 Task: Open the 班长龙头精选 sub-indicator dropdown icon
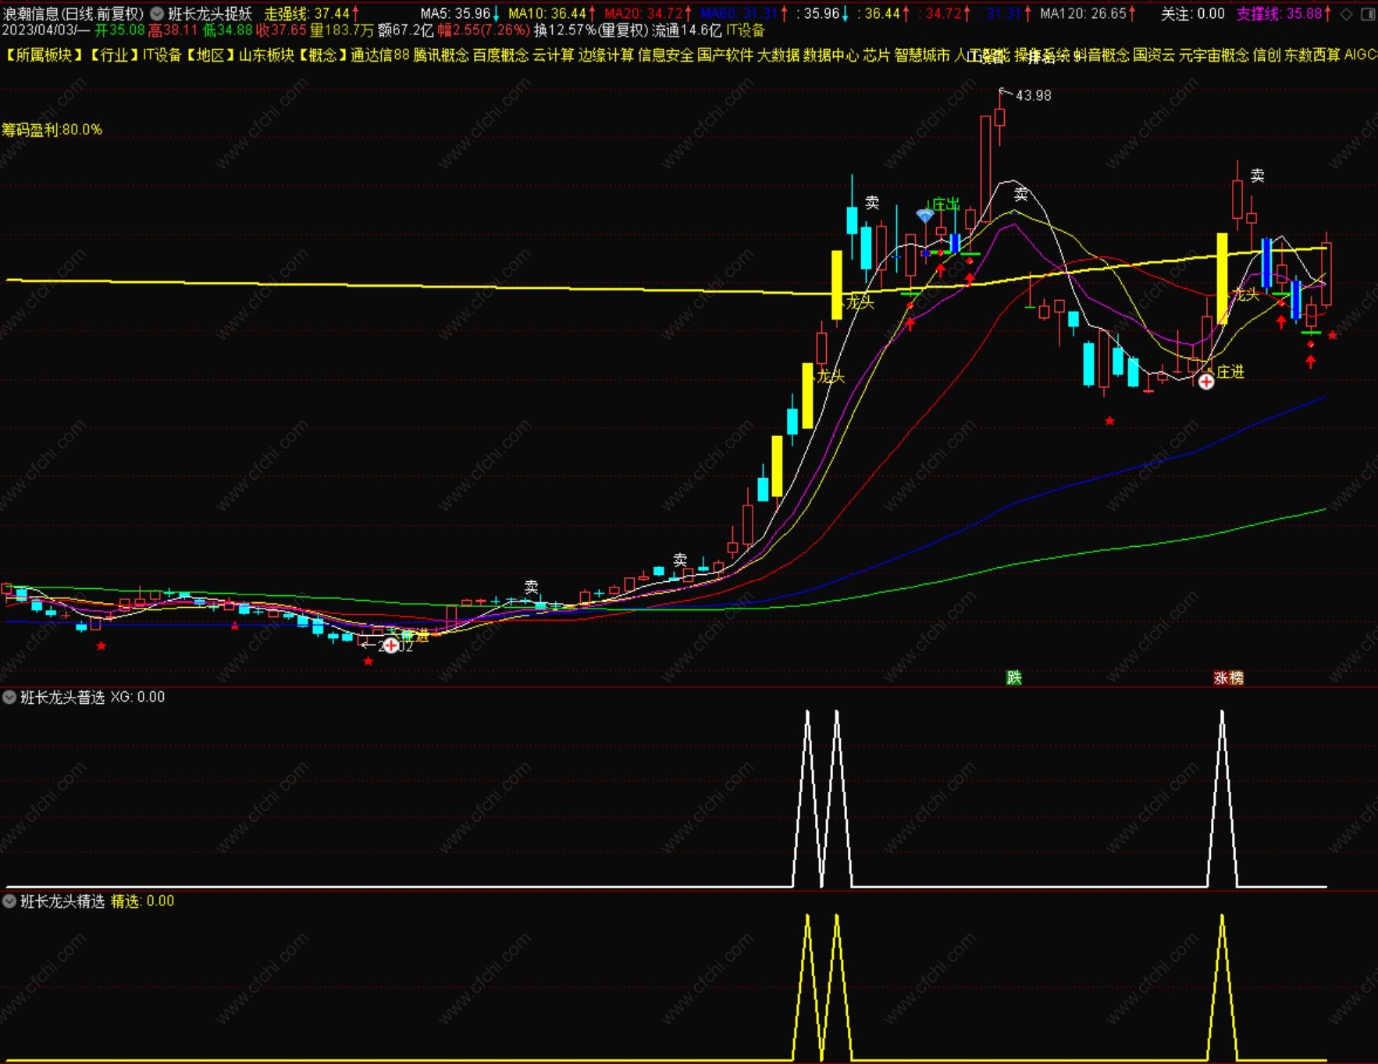[9, 901]
